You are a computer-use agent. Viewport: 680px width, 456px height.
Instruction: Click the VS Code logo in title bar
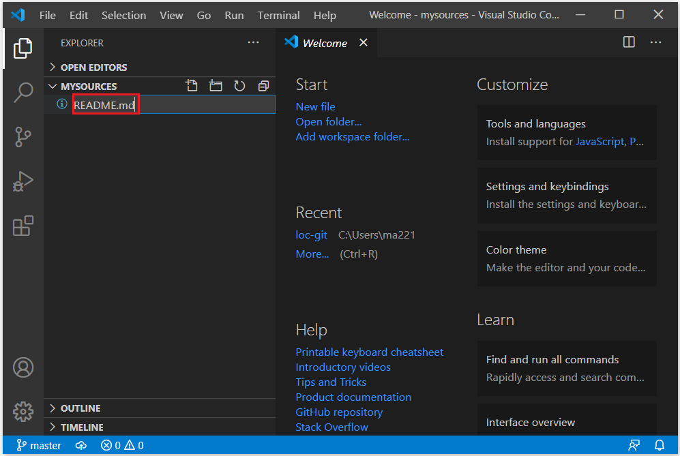(18, 15)
